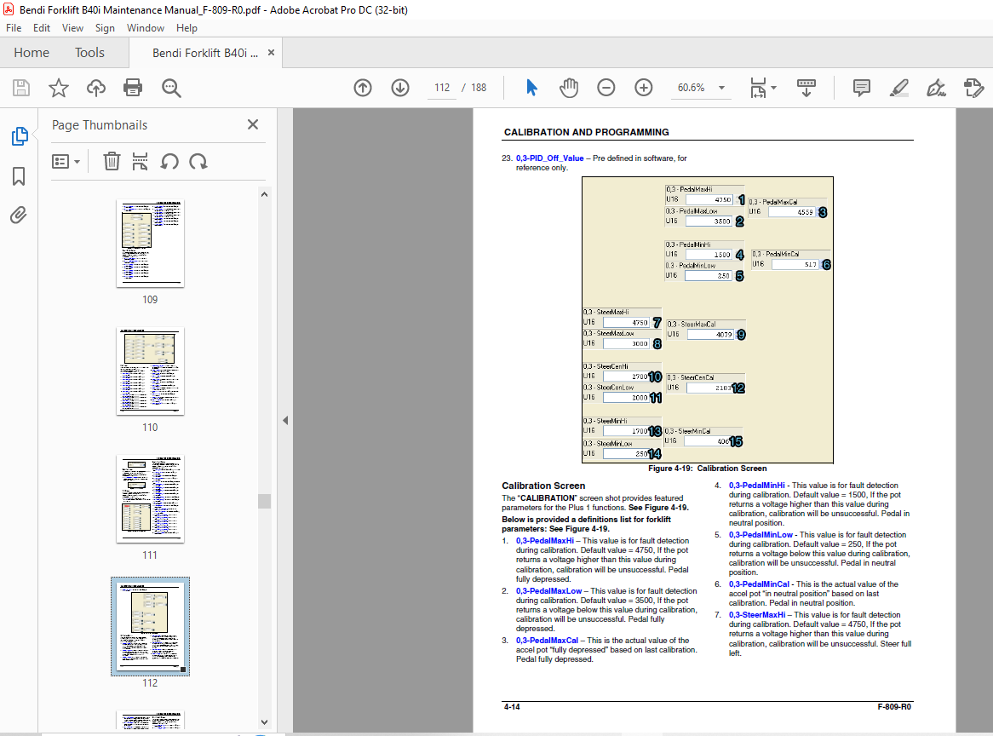Go to previous page with up arrow

tap(363, 88)
